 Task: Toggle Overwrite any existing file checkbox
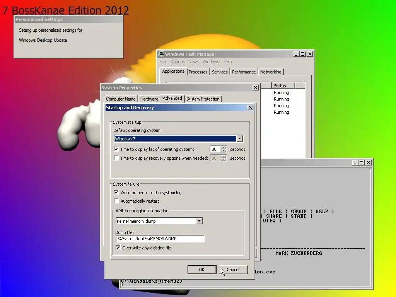tap(118, 247)
